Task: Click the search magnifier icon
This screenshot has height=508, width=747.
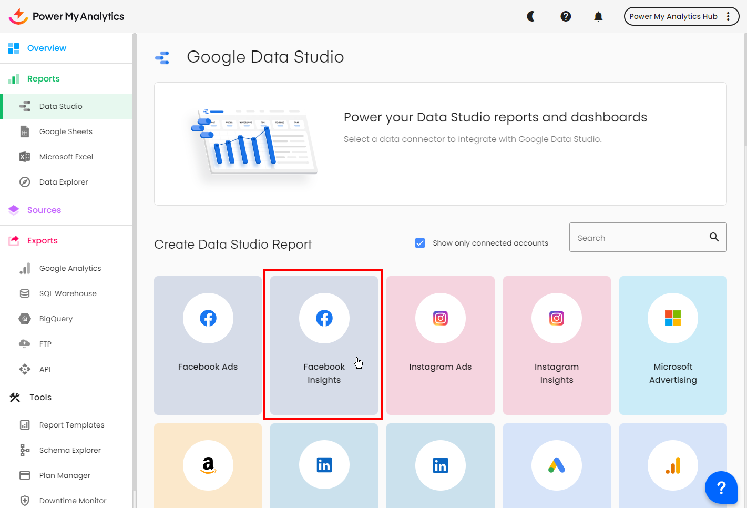Action: (x=714, y=237)
